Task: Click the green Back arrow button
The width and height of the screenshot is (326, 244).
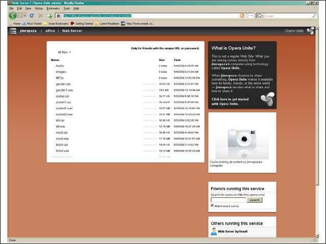Action: coord(13,16)
